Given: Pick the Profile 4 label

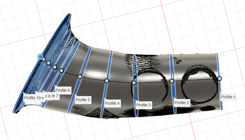Looking at the screenshot, I should pos(112,103).
